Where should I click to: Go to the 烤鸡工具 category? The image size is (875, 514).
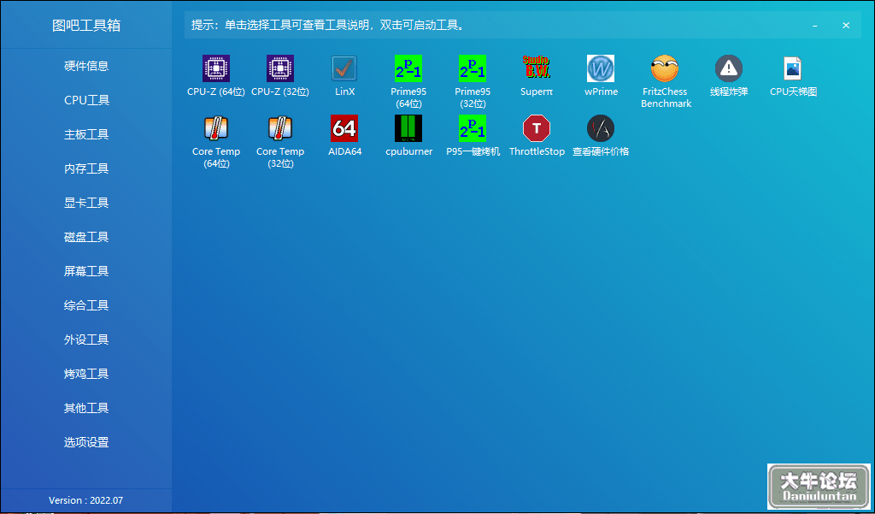click(86, 374)
